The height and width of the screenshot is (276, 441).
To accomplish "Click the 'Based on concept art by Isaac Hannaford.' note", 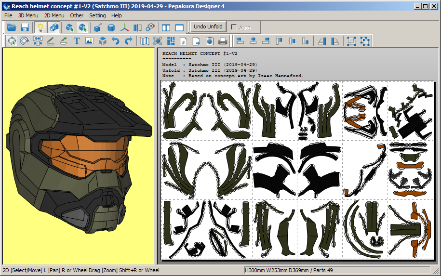I will coord(246,76).
